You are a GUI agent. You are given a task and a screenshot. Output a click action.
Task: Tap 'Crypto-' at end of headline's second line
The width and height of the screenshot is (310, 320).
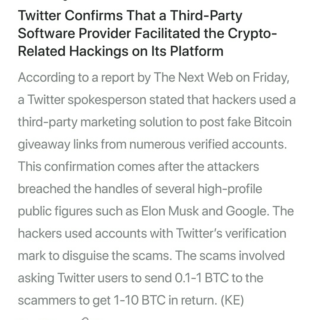pos(252,34)
